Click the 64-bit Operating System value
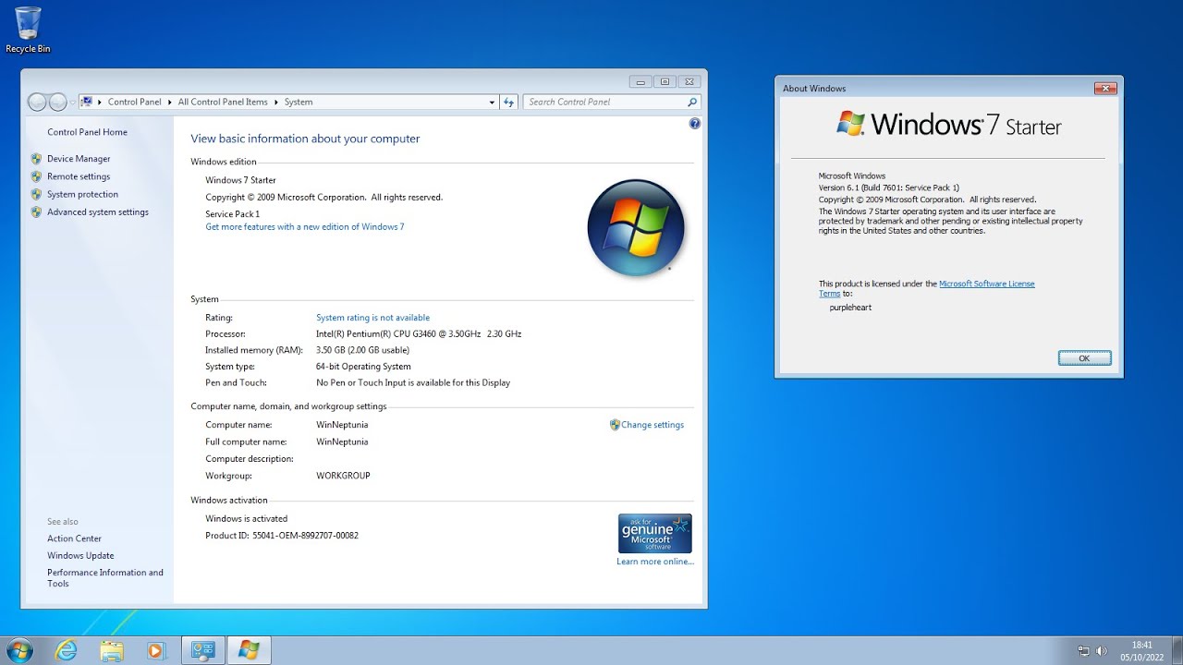Screen dimensions: 1183x665 (363, 366)
